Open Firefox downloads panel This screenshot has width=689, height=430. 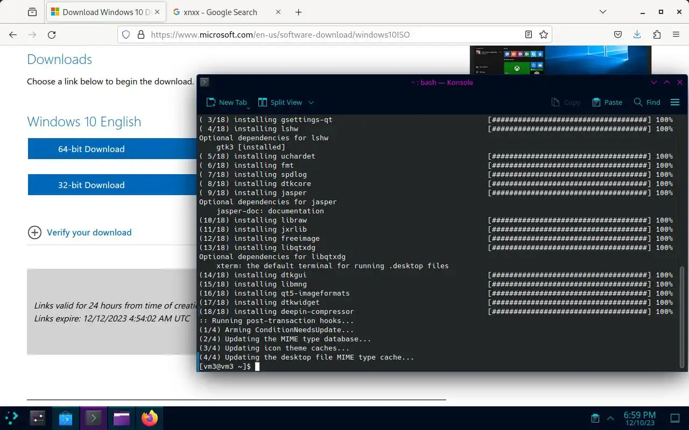pyautogui.click(x=637, y=34)
